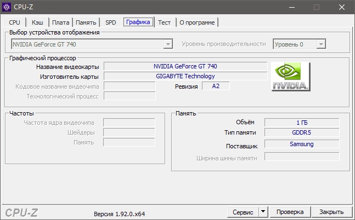Click the empty Шейдеры frequency field

[x=129, y=132]
